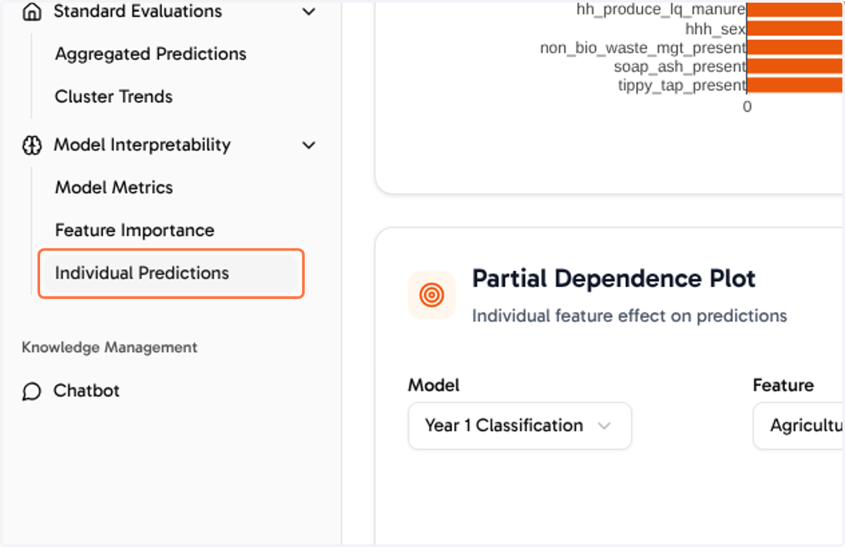This screenshot has height=547, width=845.
Task: Select Model Metrics in the sidebar
Action: (x=114, y=187)
